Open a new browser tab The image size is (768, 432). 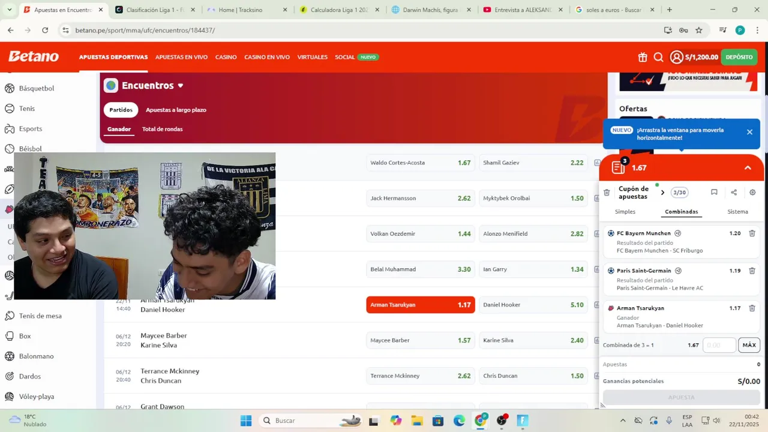(669, 10)
